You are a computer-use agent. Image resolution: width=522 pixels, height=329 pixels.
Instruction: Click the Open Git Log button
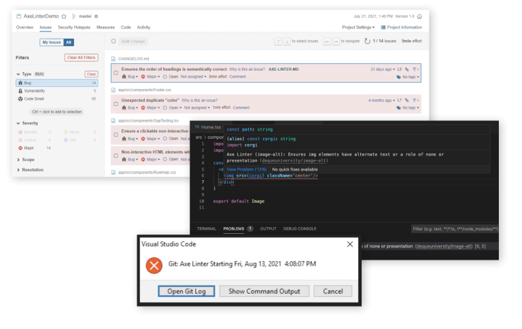186,291
